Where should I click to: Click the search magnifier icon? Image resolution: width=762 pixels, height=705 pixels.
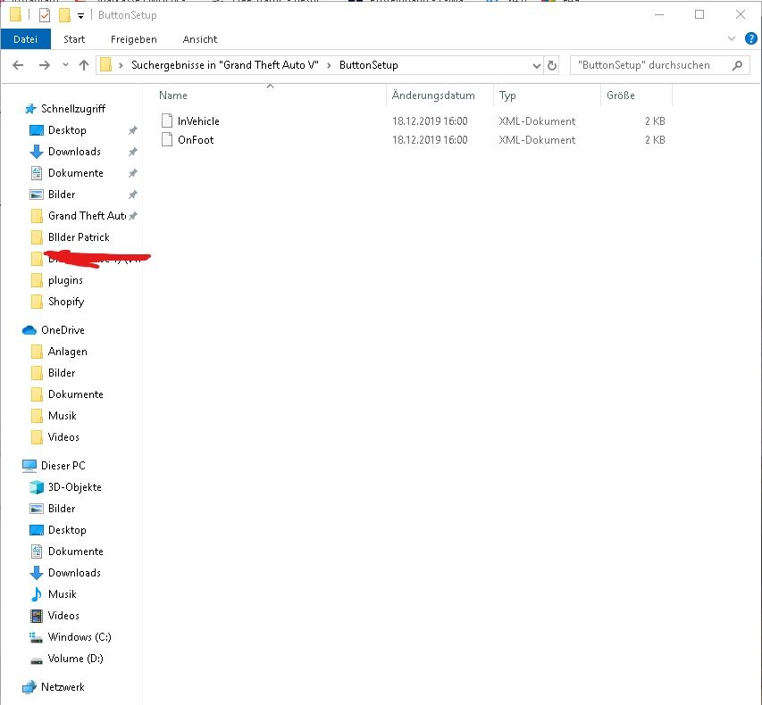pos(737,65)
